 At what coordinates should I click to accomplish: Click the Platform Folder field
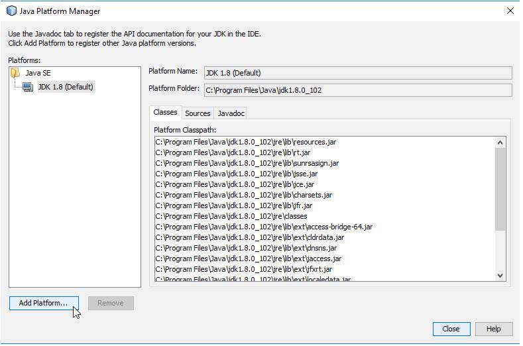pyautogui.click(x=358, y=90)
